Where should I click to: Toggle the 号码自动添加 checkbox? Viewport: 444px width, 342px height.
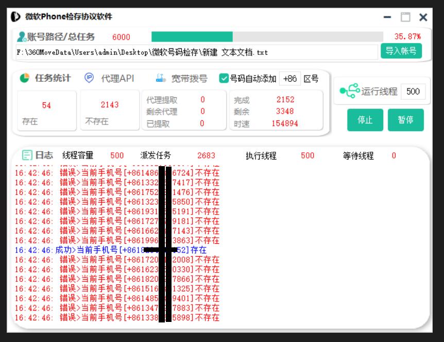224,78
